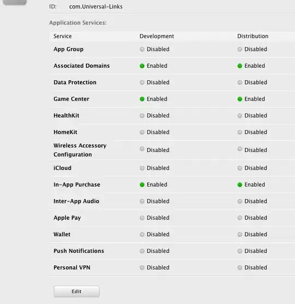Screen dimensions: 295x304
Task: Select the Wireless Accessory Configuration label
Action: (x=80, y=150)
